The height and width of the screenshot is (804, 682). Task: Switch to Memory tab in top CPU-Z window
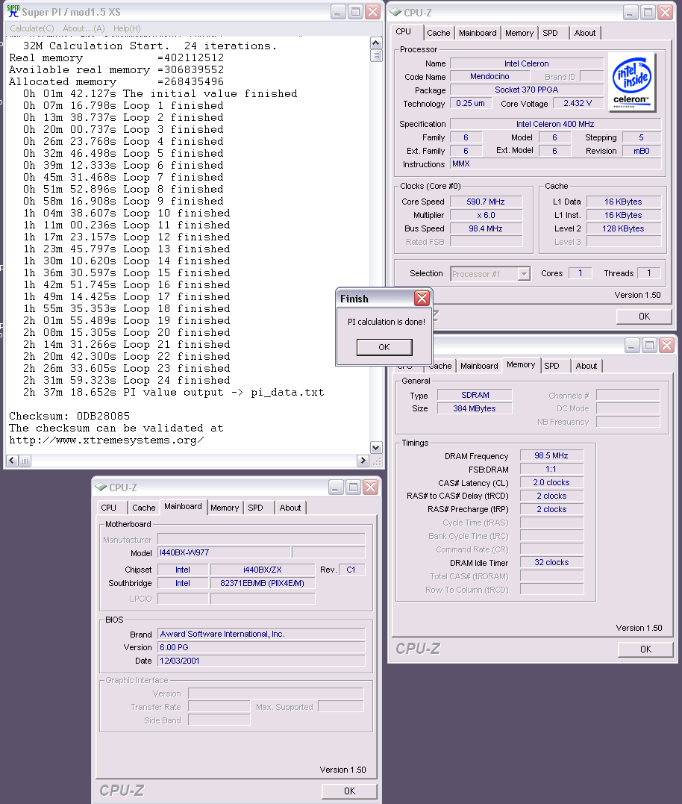[x=519, y=33]
